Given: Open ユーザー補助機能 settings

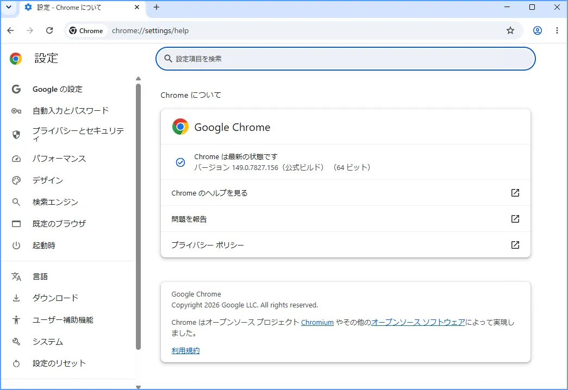Looking at the screenshot, I should pyautogui.click(x=63, y=320).
